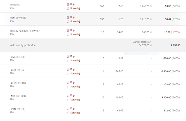The width and height of the screenshot is (186, 121).
Task: Open the info icon beside Wartość depozytu
Action: [150, 42]
